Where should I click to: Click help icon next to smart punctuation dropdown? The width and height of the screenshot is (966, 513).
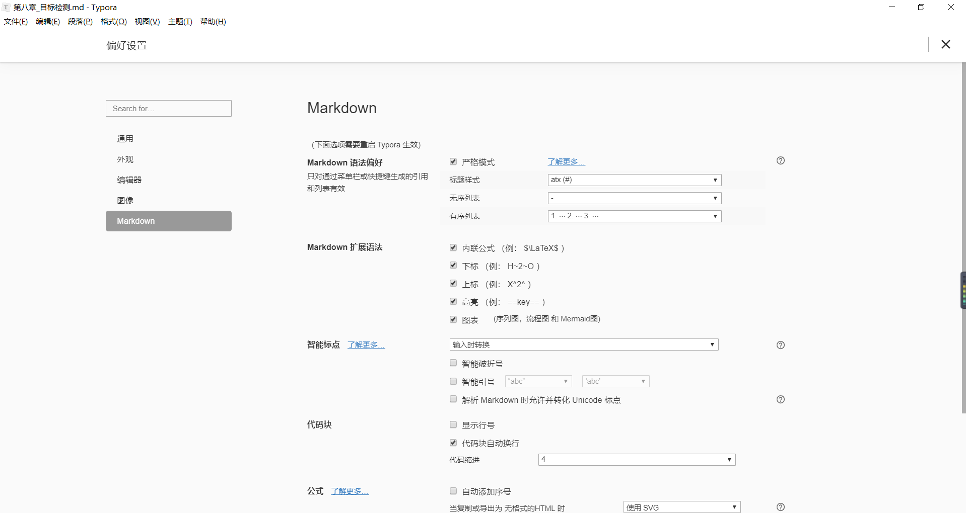[781, 345]
